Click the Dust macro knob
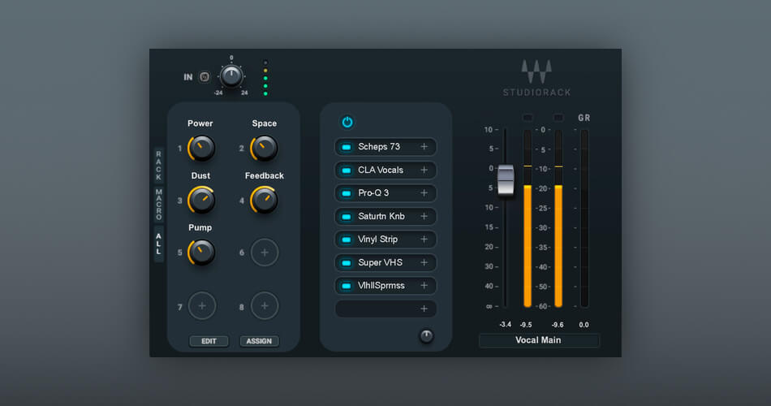This screenshot has height=406, width=771. coord(201,200)
